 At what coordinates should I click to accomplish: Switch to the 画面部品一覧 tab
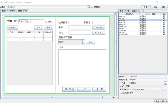pyautogui.click(x=23, y=11)
